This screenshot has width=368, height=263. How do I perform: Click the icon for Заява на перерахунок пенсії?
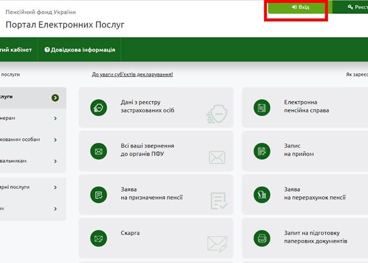[x=262, y=195]
